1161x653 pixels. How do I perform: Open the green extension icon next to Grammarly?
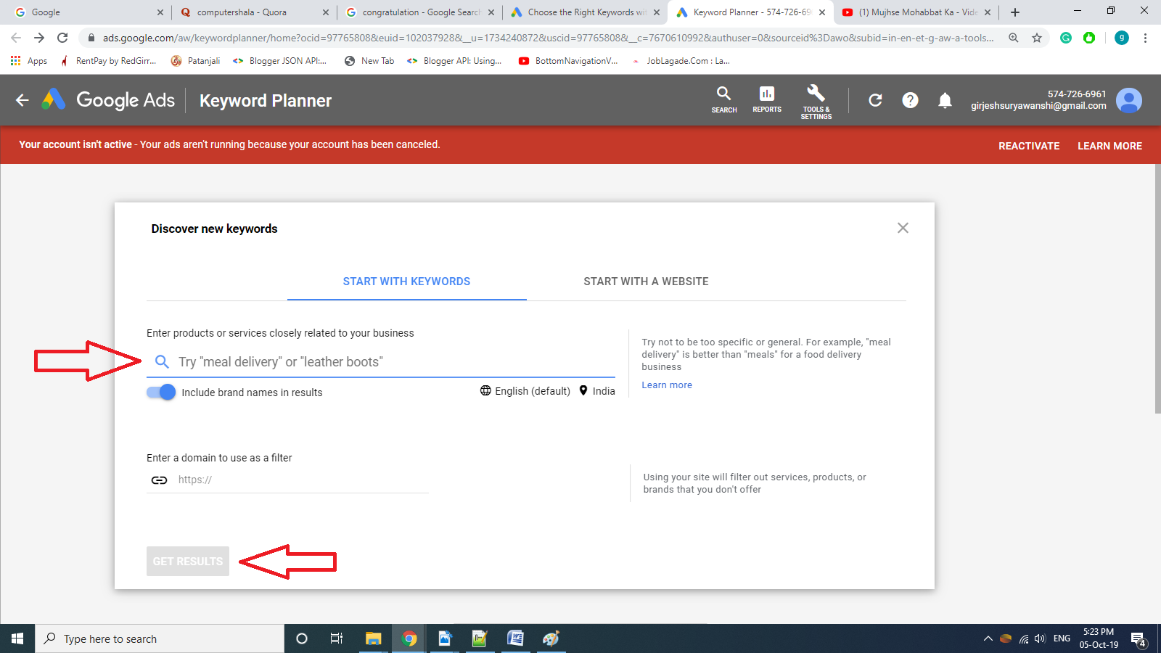pyautogui.click(x=1089, y=38)
